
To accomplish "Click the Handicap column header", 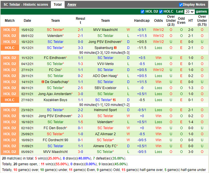I will [x=142, y=21].
